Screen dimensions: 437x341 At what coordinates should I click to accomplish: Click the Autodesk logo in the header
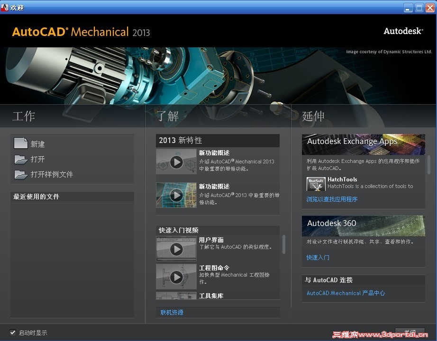tap(403, 31)
